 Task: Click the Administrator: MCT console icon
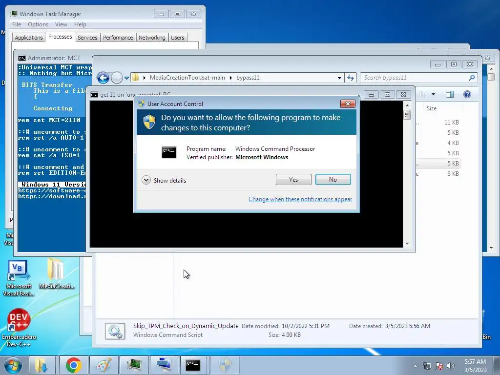[21, 58]
